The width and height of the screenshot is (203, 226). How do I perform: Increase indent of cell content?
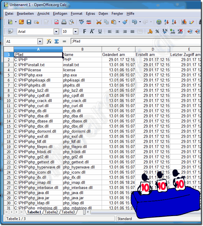tap(198, 31)
